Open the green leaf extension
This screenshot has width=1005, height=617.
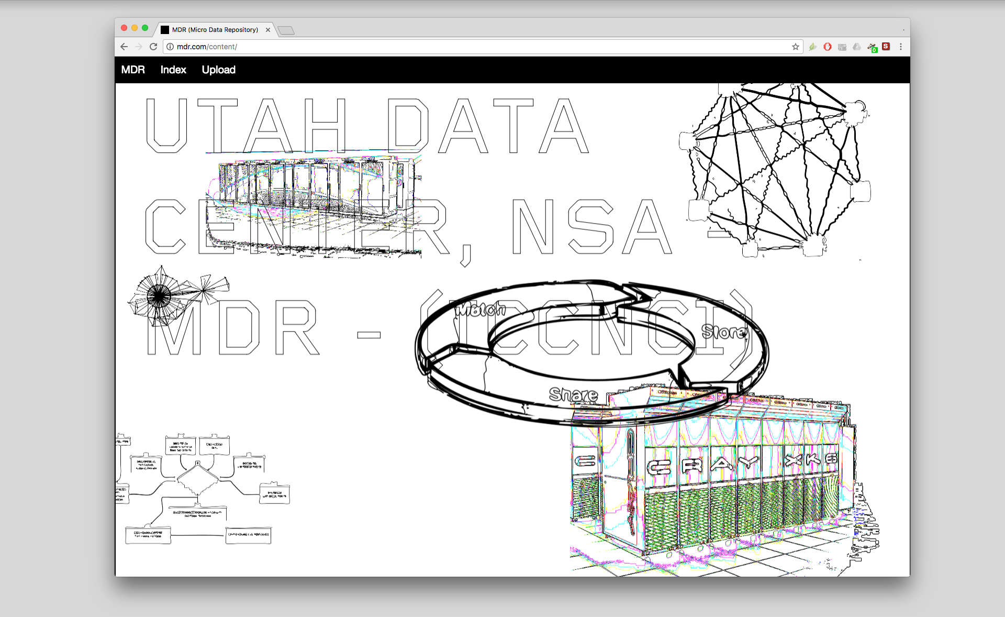pyautogui.click(x=812, y=47)
